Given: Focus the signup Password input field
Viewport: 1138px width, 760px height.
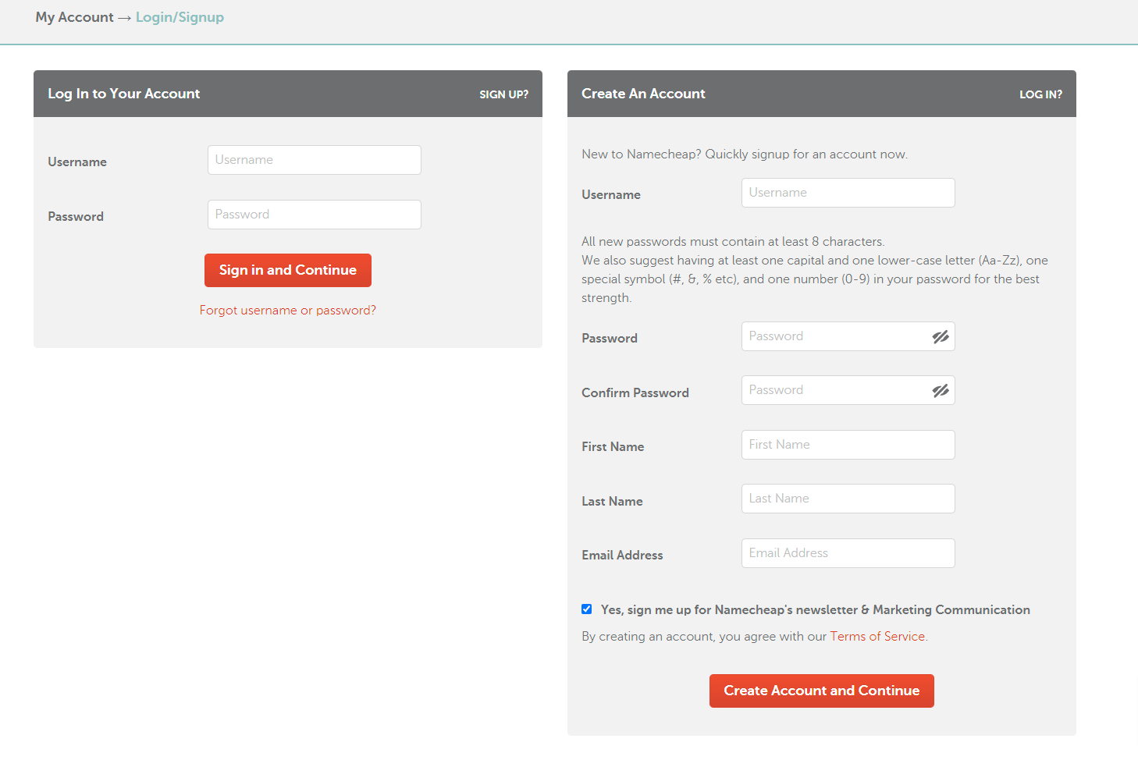Looking at the screenshot, I should [848, 336].
